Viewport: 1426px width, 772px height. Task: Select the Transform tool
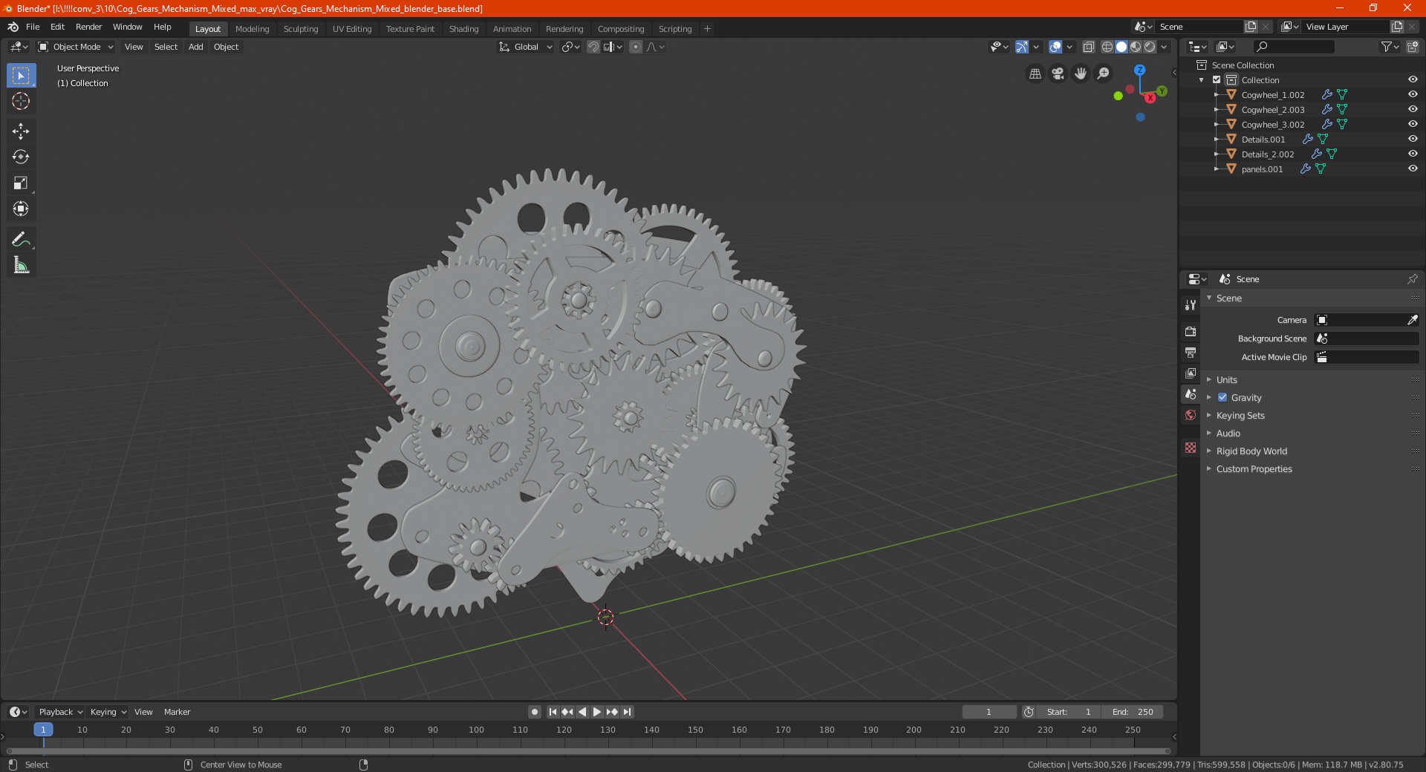coord(21,209)
